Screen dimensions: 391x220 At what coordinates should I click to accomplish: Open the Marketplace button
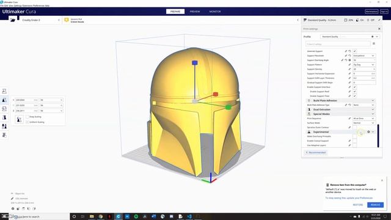(x=371, y=12)
